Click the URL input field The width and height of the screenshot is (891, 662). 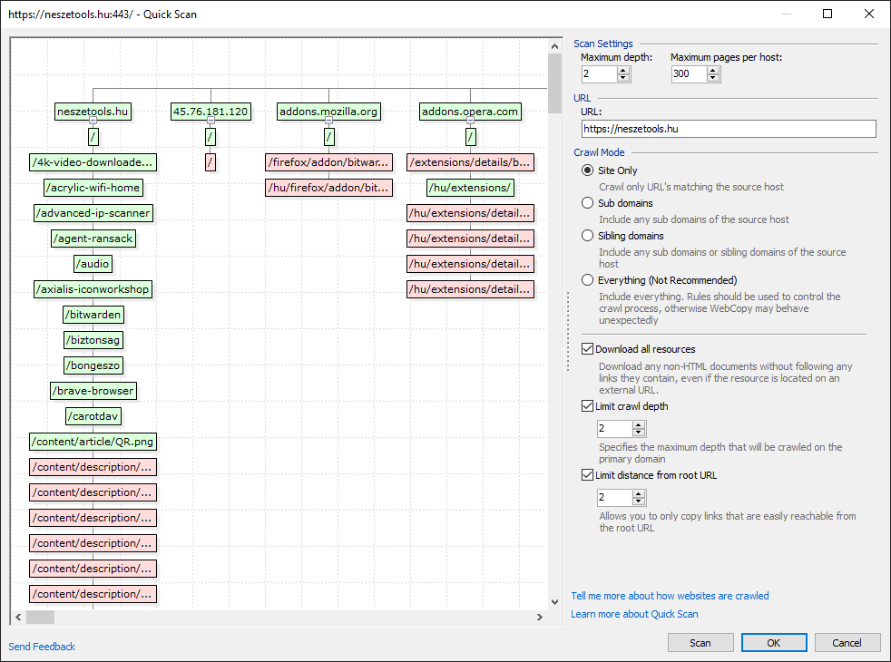(728, 129)
